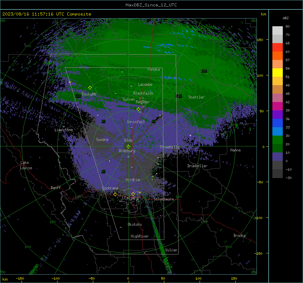303x283 pixels.
Task: Click the yellow diamond marker beside RockyMH
Action: pos(90,88)
